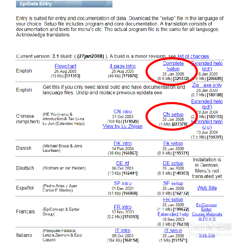This screenshot has width=246, height=243.
Task: Open Chinese Extended help (pdf) link
Action: click(x=207, y=104)
